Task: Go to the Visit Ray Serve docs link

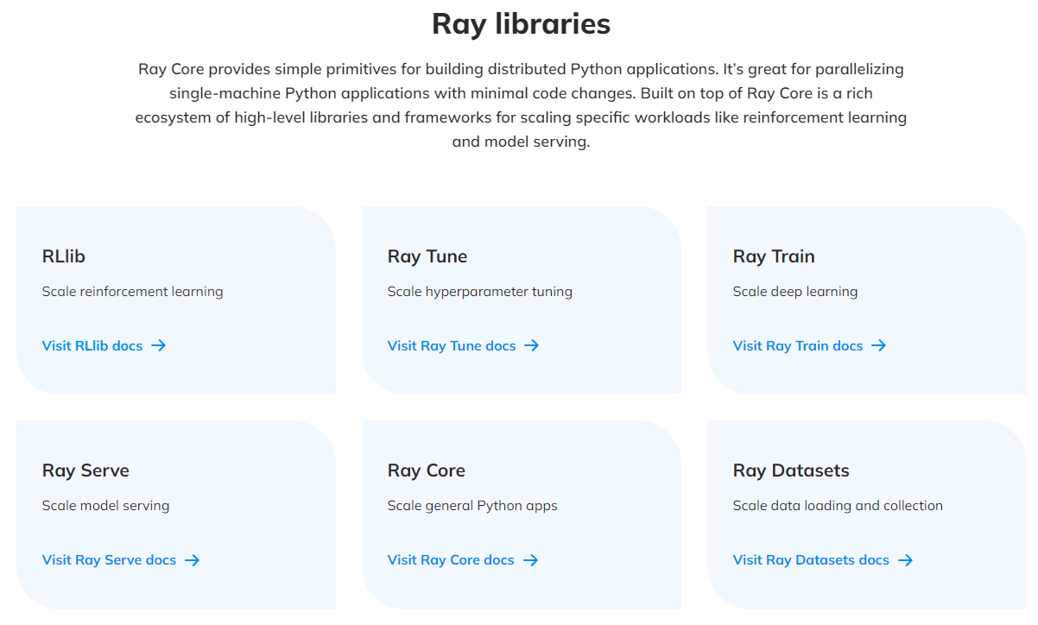Action: pos(109,560)
